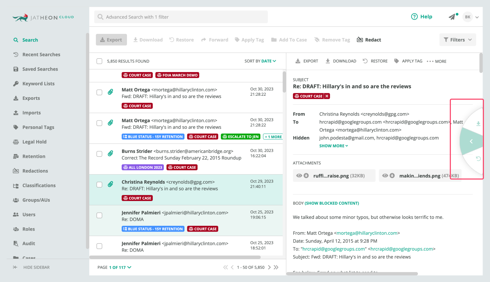Click the download icon in the circular quick-action wheel
The width and height of the screenshot is (490, 282).
pyautogui.click(x=478, y=123)
